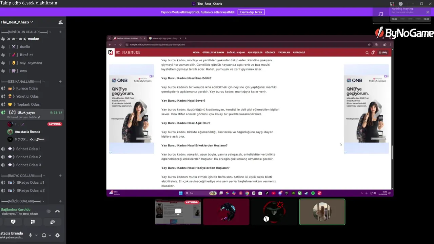Open the Mahmure hamburger menu icon

coord(118,53)
